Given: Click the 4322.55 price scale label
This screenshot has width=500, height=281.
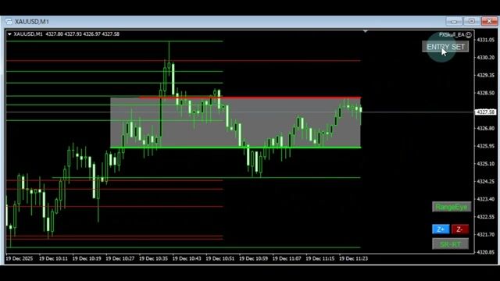Looking at the screenshot, I should (x=485, y=217).
